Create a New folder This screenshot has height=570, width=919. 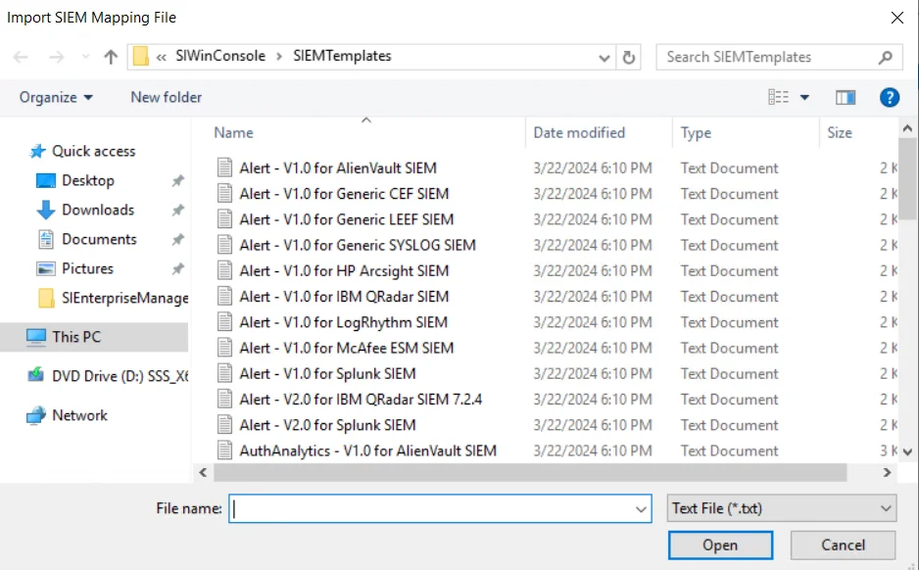tap(166, 97)
